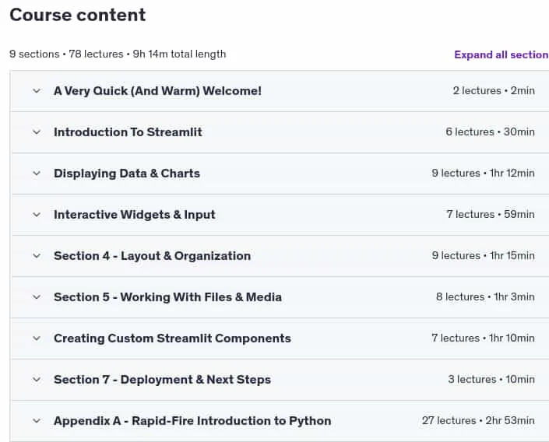
Task: Click 27 lectures • 2hr 53min text
Action: tap(478, 421)
